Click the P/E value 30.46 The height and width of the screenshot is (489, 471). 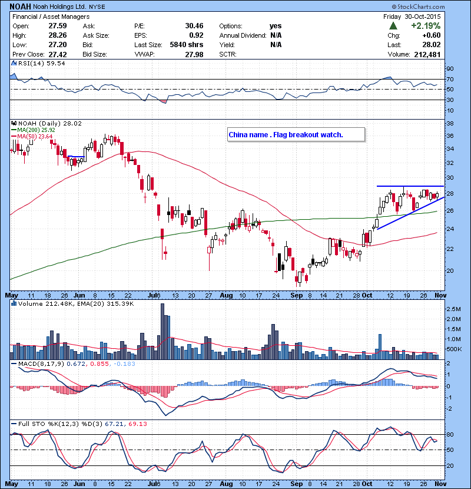[194, 26]
